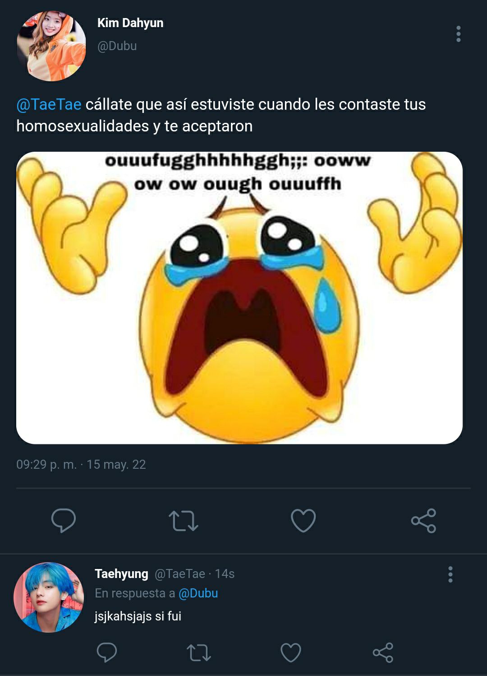487x676 pixels.
Task: View Kim Dahyun's profile picture
Action: tap(51, 47)
